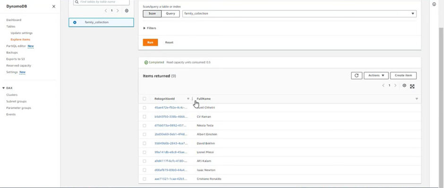The width and height of the screenshot is (444, 188).
Task: Click the Cristiano Ronaldo name cell
Action: tap(209, 179)
